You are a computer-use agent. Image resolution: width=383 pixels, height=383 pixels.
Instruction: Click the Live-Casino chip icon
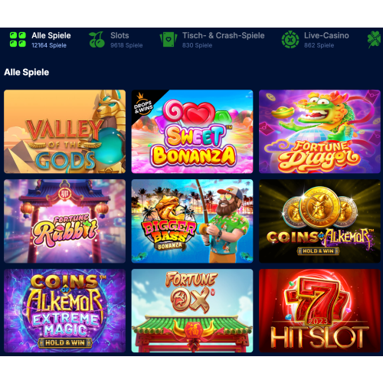click(290, 40)
